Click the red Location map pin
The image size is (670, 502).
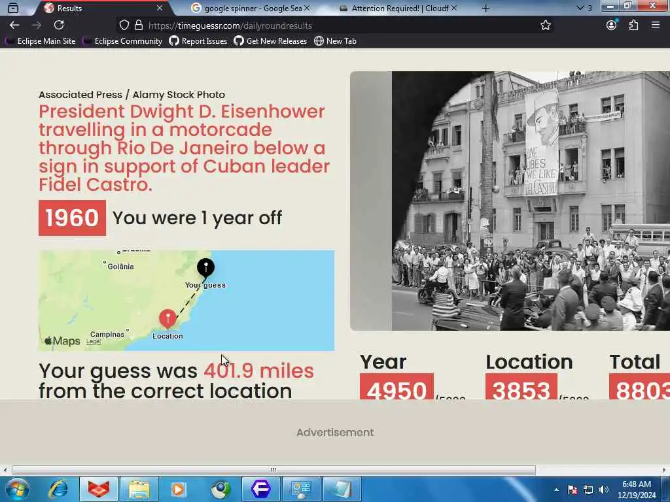(x=167, y=318)
